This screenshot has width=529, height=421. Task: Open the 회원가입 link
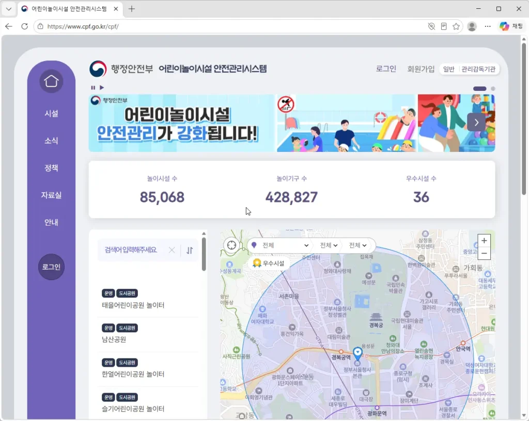click(x=421, y=69)
